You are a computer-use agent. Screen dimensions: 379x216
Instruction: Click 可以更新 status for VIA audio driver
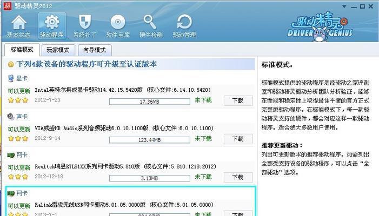[19, 130]
